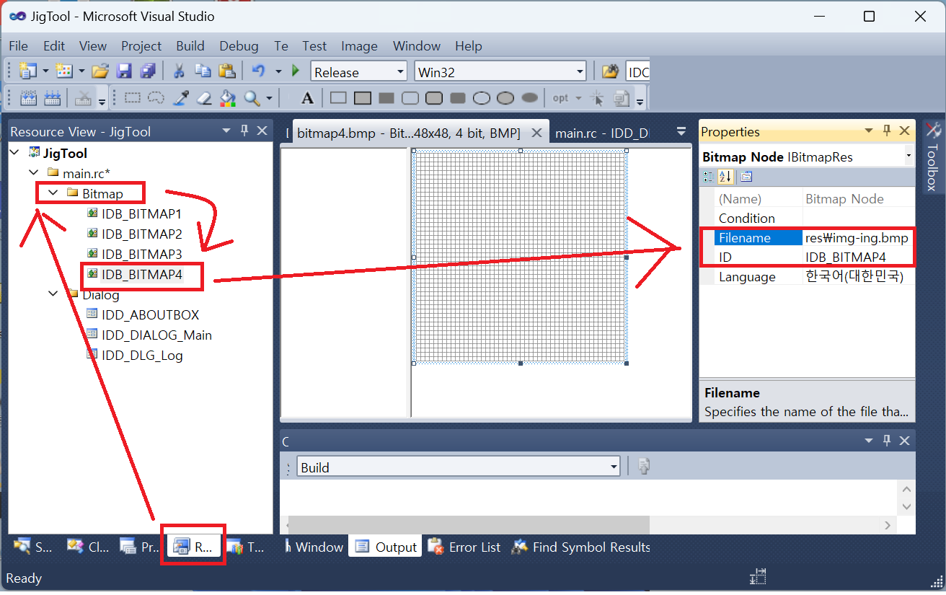946x595 pixels.
Task: Select the Text tool 'A'
Action: coord(307,98)
